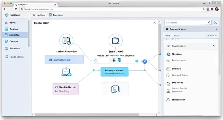This screenshot has height=120, width=223.
Task: Expand the right panel header sort arrows
Action: [x=216, y=29]
